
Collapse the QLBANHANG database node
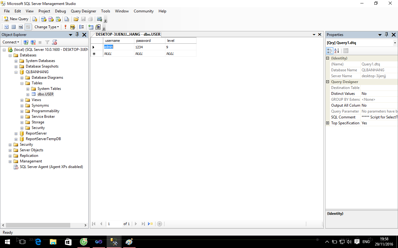16,72
